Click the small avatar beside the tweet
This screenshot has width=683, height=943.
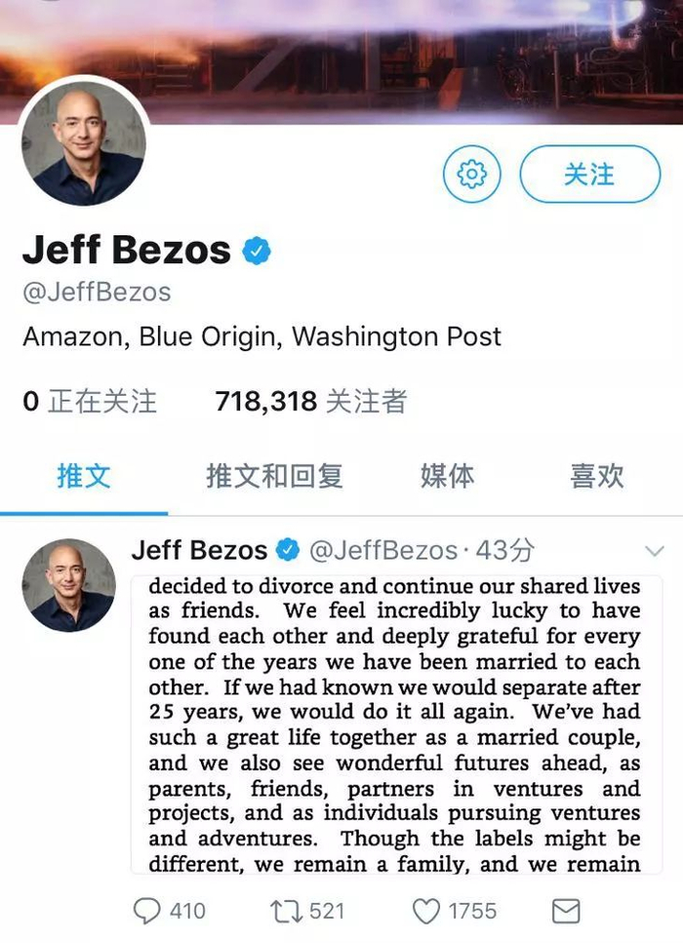click(x=68, y=585)
